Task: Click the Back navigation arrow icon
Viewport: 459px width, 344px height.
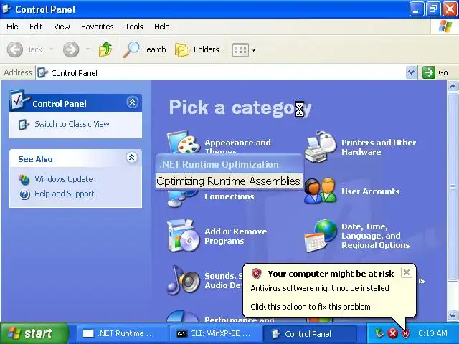Action: pos(14,49)
